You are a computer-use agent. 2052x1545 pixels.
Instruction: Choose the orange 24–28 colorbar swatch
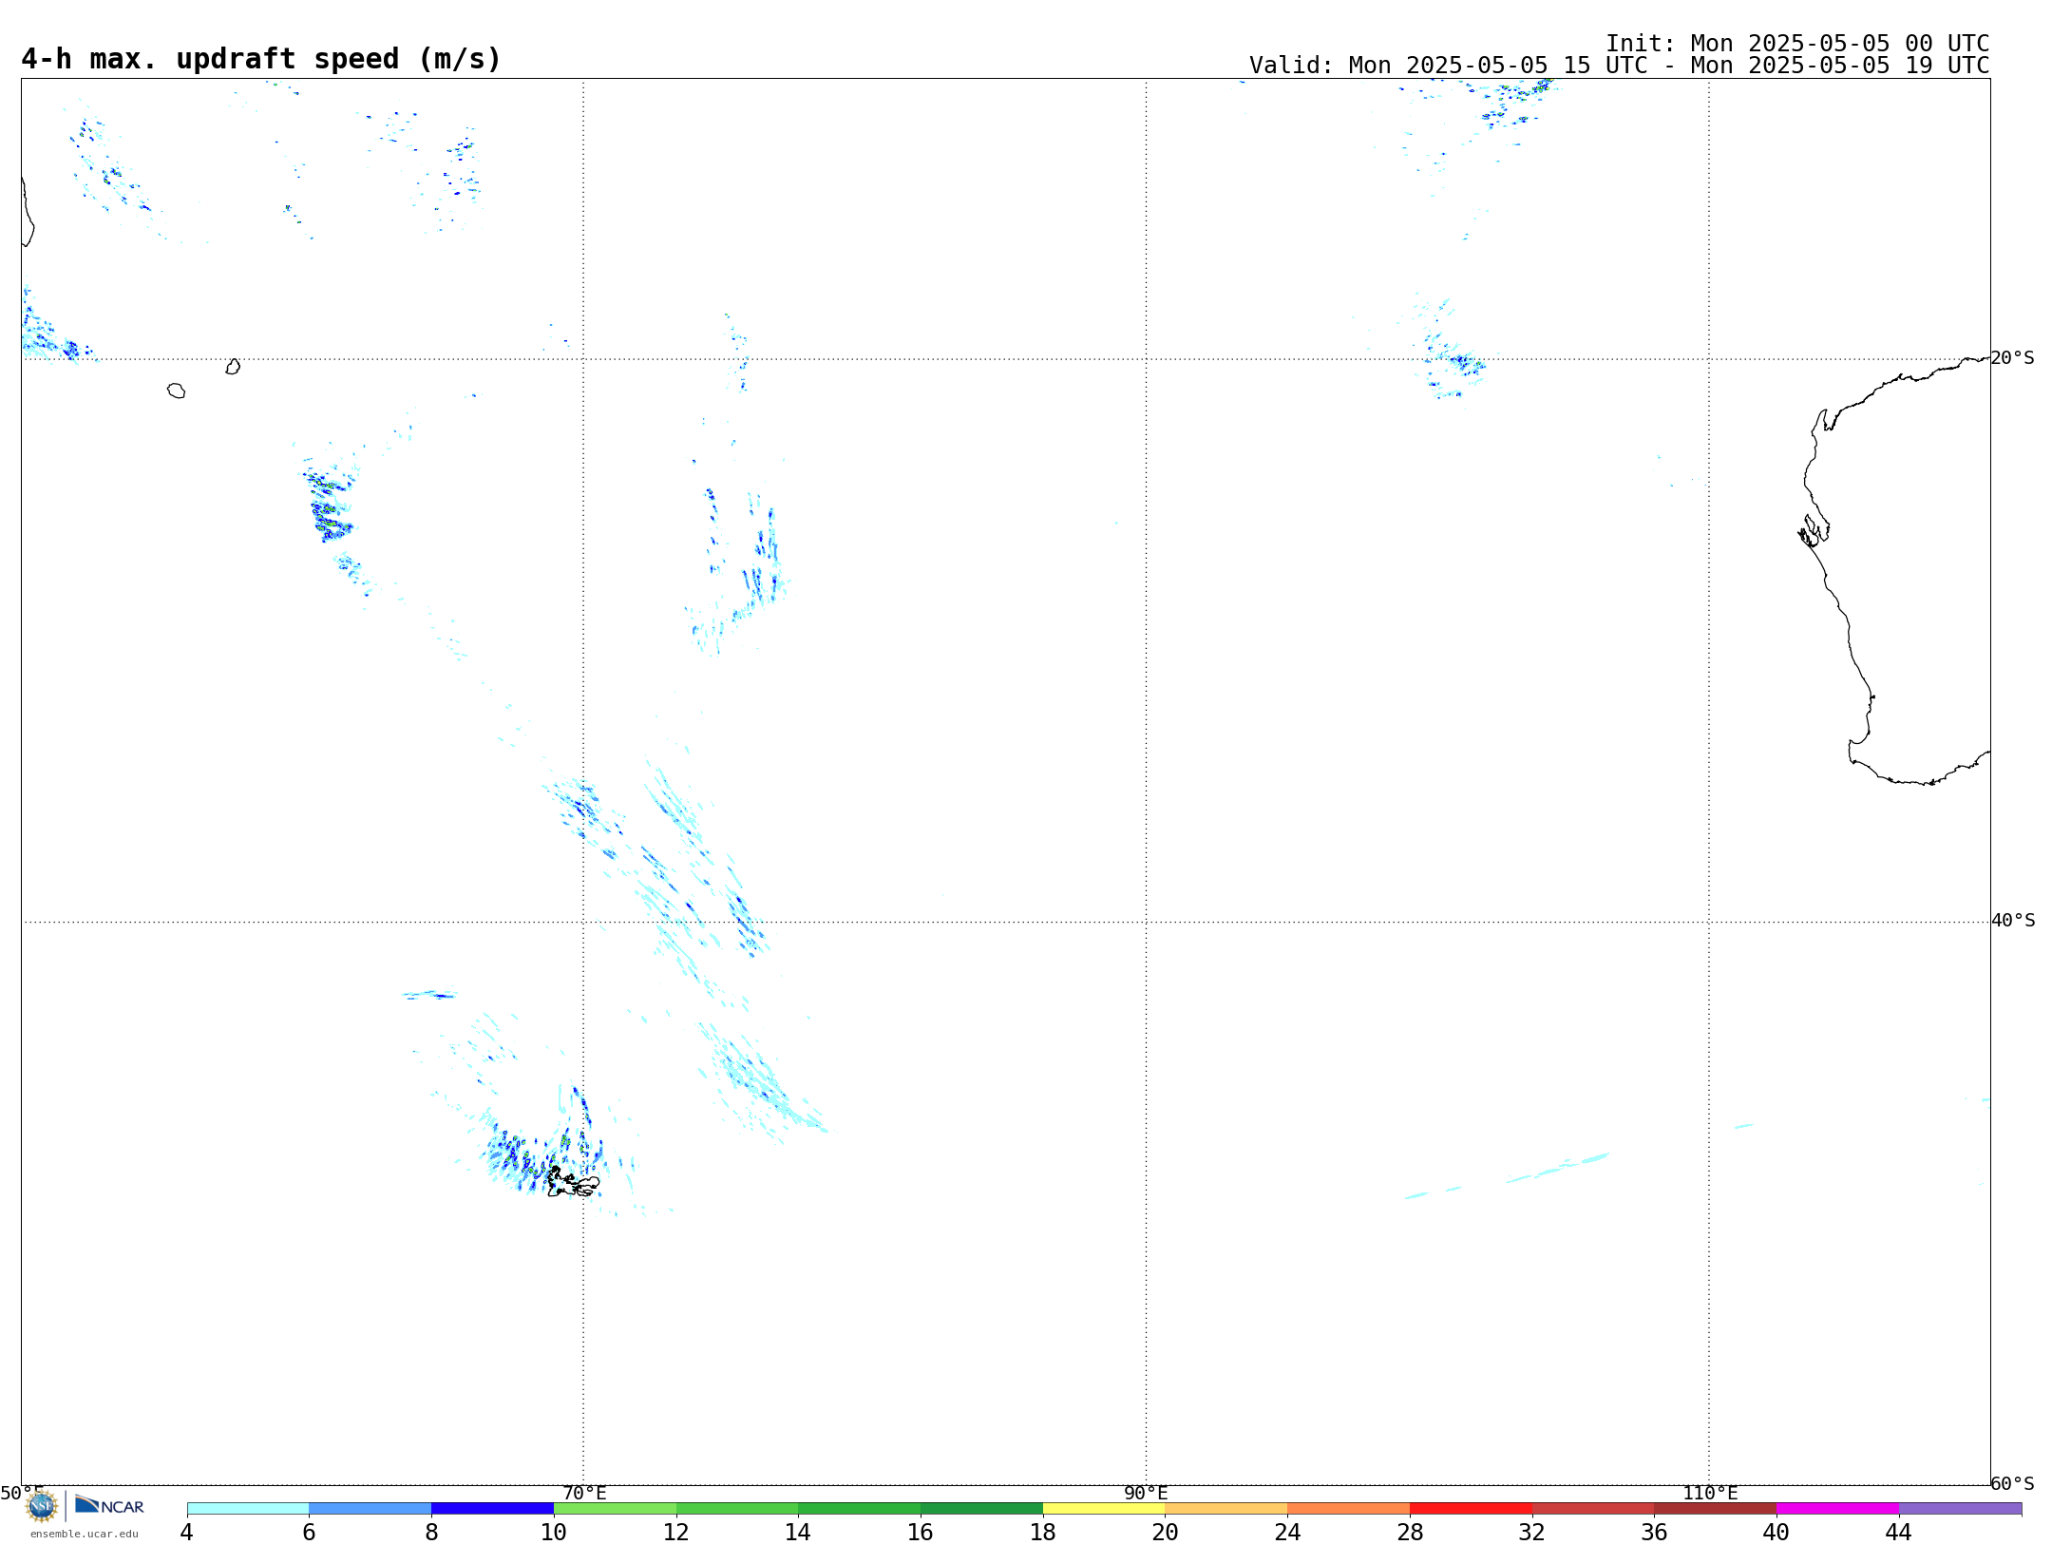(1349, 1509)
